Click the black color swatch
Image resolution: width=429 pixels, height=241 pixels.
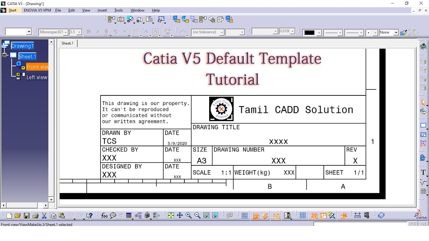309,32
